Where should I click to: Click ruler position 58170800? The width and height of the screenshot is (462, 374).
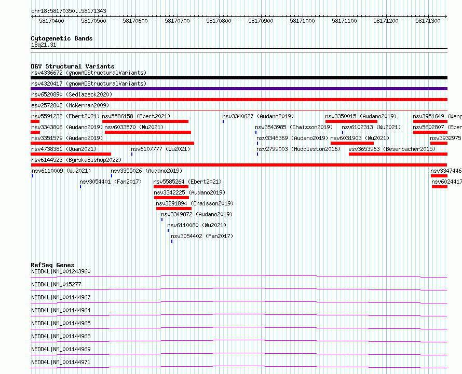click(x=219, y=21)
